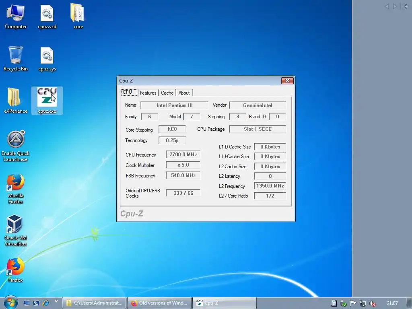Click the leftmost notification tray icon

334,303
